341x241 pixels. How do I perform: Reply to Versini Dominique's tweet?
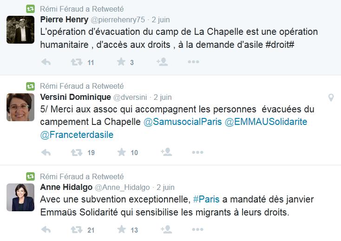[x=46, y=153]
